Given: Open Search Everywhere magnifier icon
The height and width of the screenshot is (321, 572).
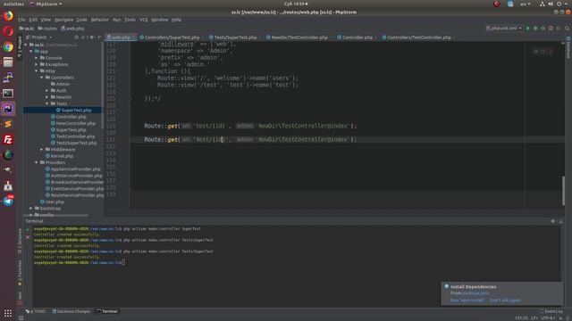Looking at the screenshot, I should point(567,29).
